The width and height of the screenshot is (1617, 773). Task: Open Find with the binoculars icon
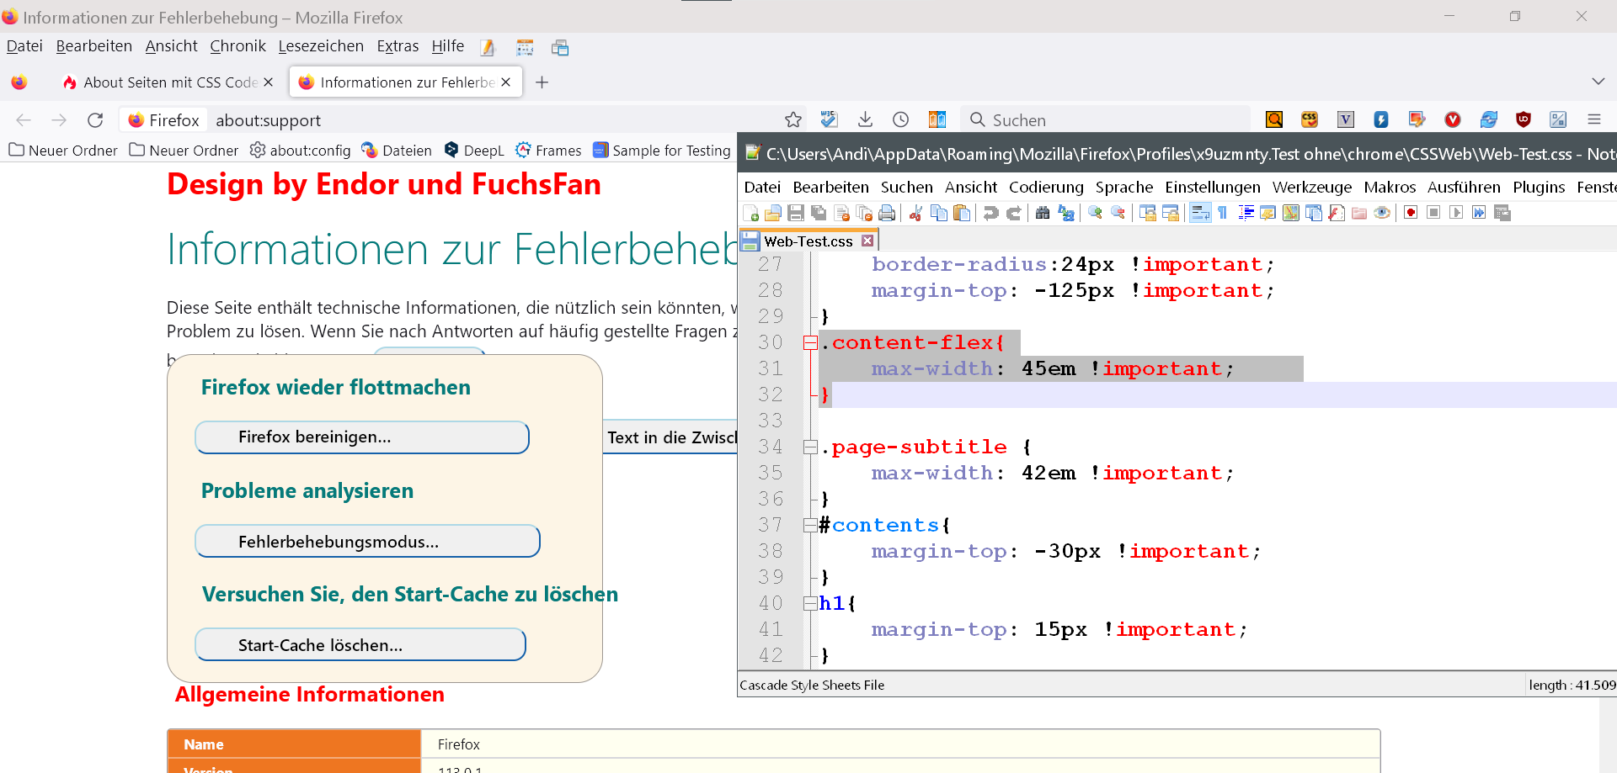point(1043,213)
